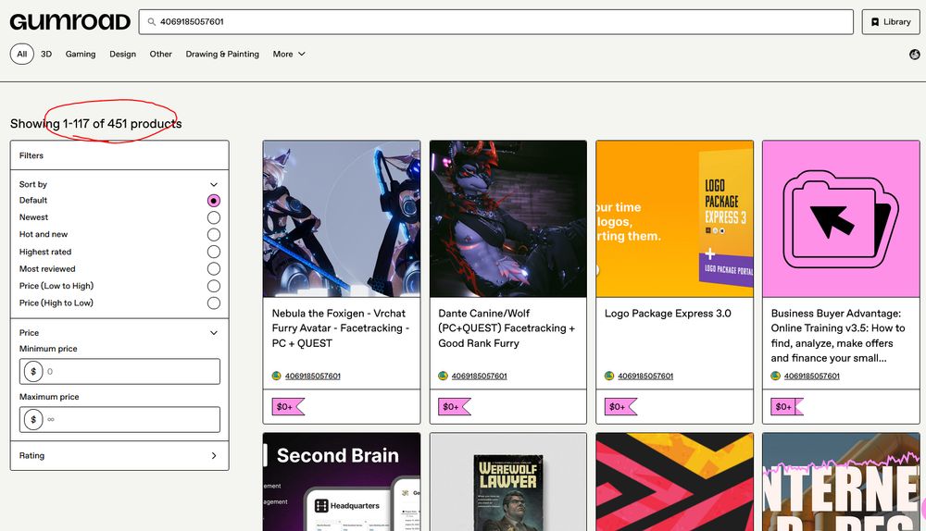Click the seller link under Nebula the Foxigen
This screenshot has height=531, width=926.
(x=313, y=376)
